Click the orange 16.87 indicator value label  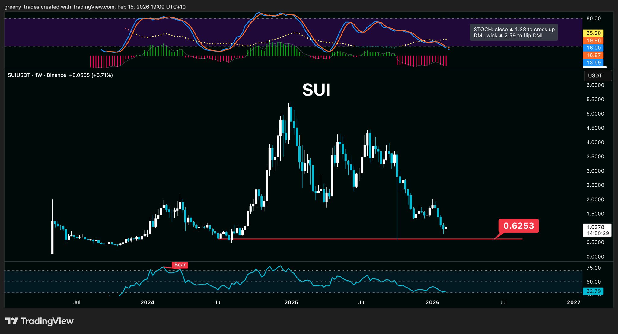(594, 55)
